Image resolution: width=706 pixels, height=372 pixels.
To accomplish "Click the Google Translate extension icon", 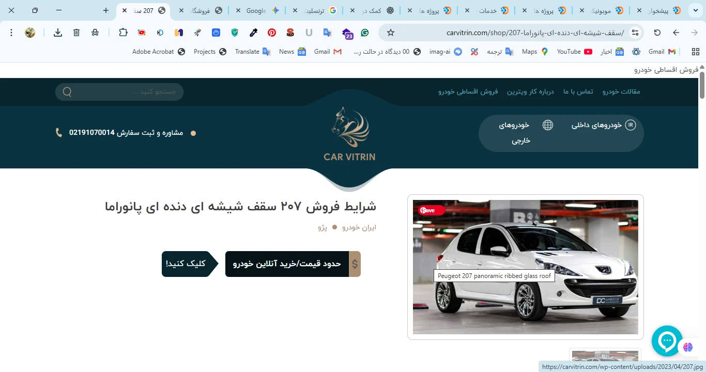I will coord(328,33).
